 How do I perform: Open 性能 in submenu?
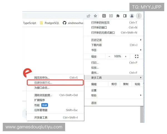tap(55, 105)
